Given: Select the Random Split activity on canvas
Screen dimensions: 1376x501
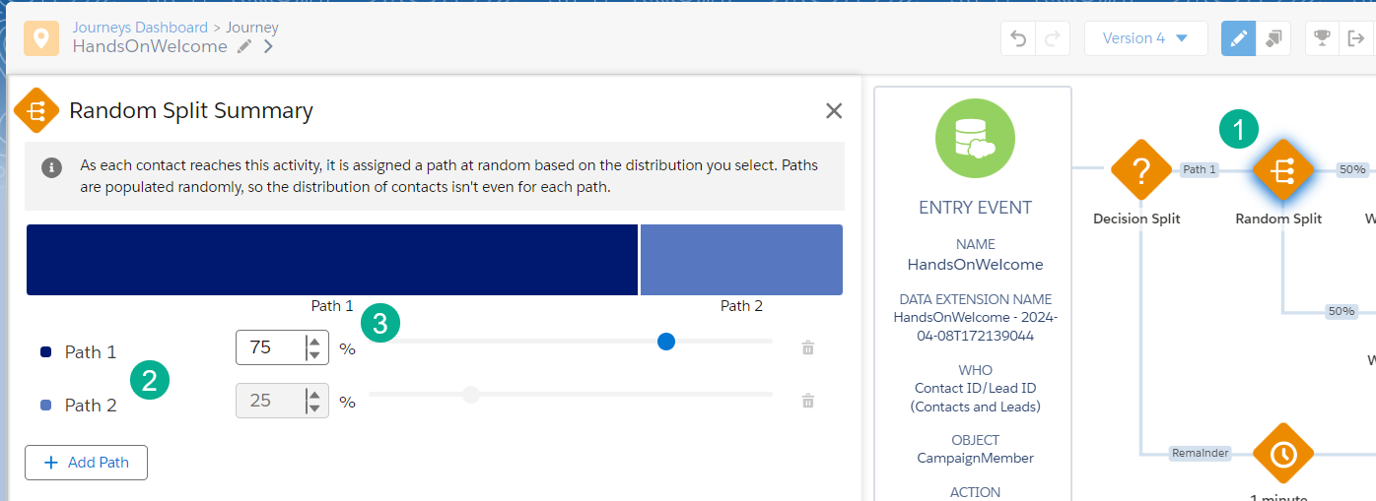Looking at the screenshot, I should point(1281,171).
